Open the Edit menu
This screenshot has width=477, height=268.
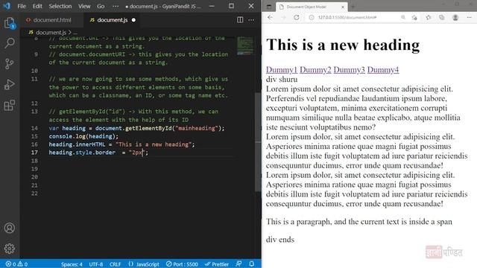(37, 6)
